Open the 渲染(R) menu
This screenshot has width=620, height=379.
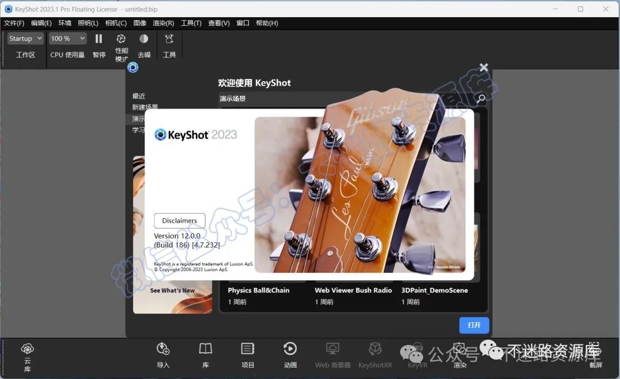163,23
